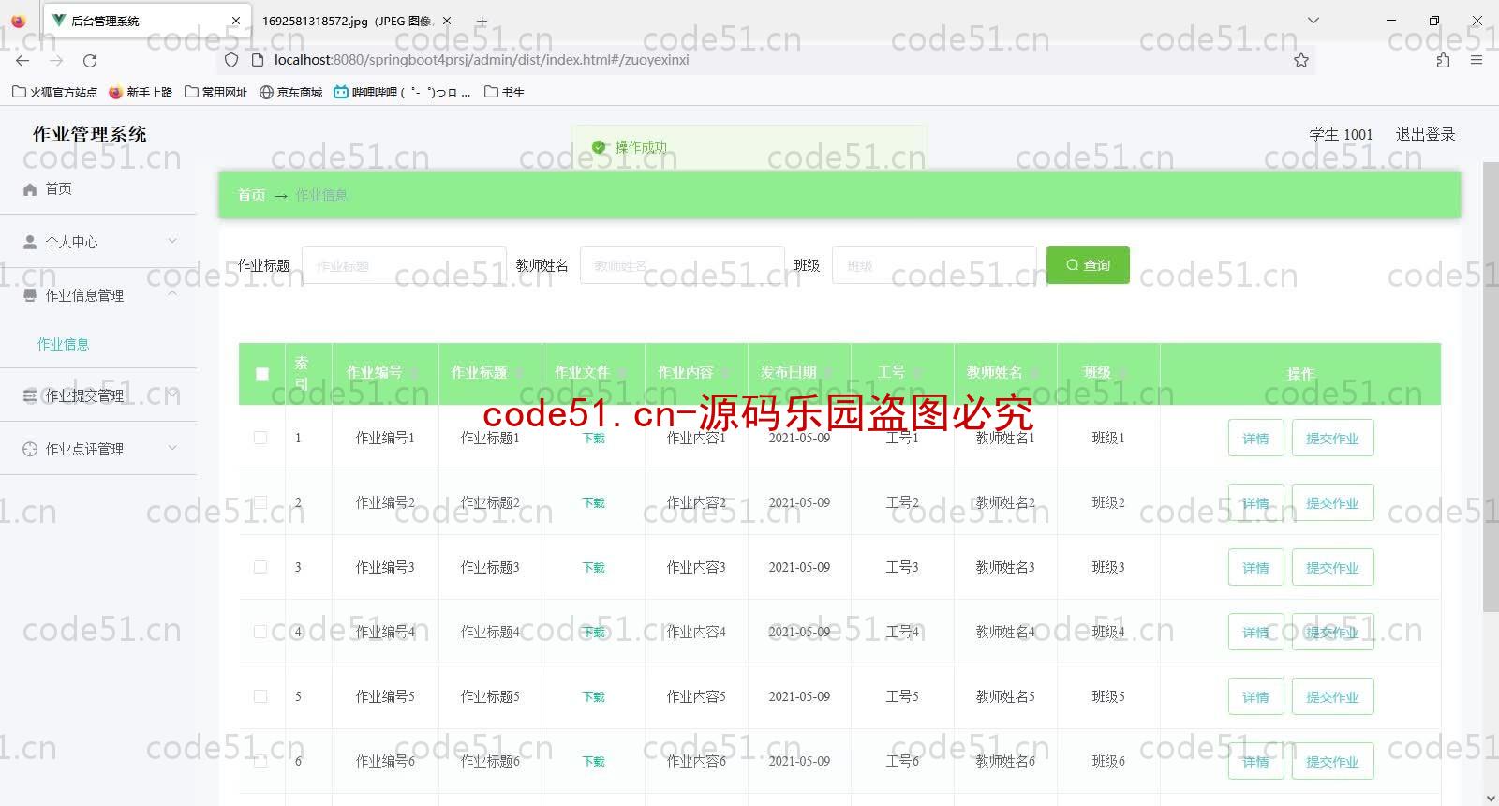1499x806 pixels.
Task: Open 作业提交管理 sidebar menu
Action: point(98,396)
